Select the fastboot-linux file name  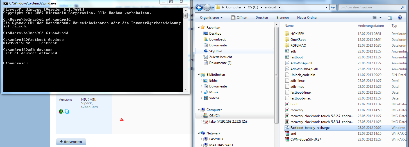pos(301,92)
